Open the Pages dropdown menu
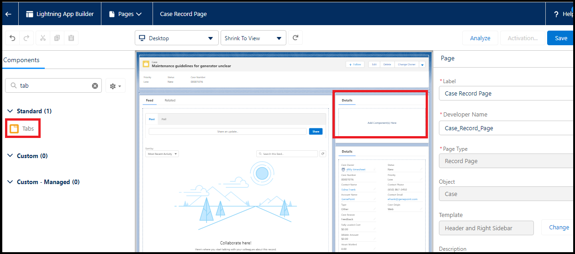575x254 pixels. tap(125, 14)
